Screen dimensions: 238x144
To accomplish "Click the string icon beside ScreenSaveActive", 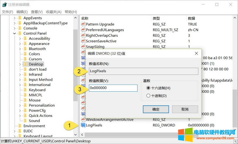I will pyautogui.click(x=83, y=41).
